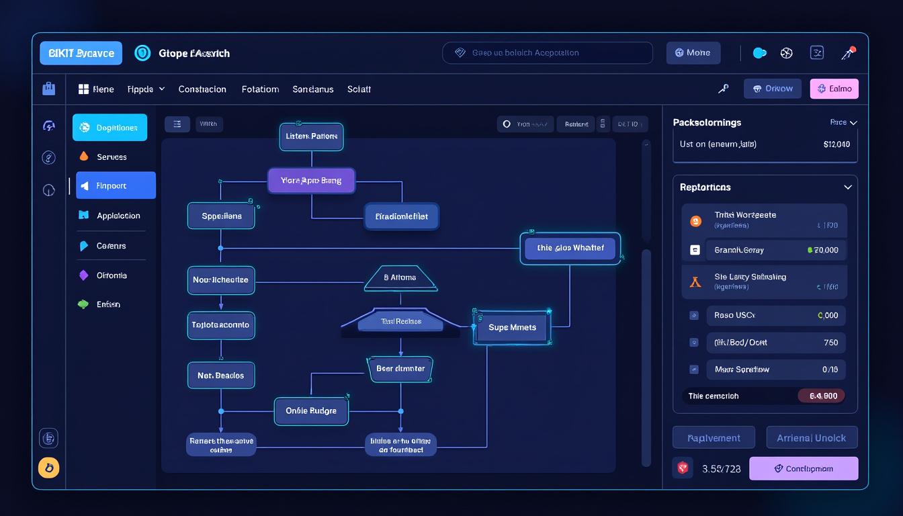Select the Finpoort sidebar item
This screenshot has width=903, height=516.
point(116,185)
